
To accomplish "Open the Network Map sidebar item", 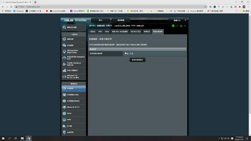I will [x=74, y=39].
